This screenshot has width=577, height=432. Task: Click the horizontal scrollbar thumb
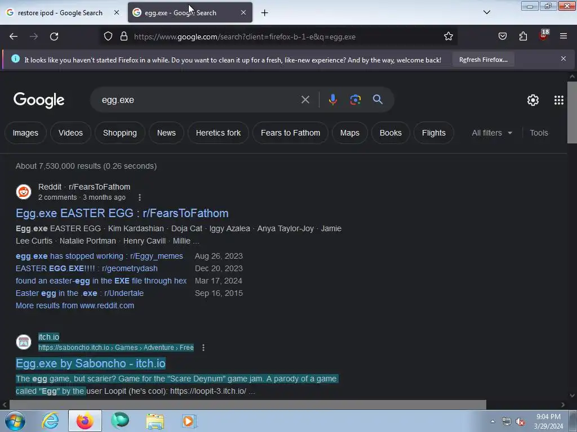(x=248, y=405)
